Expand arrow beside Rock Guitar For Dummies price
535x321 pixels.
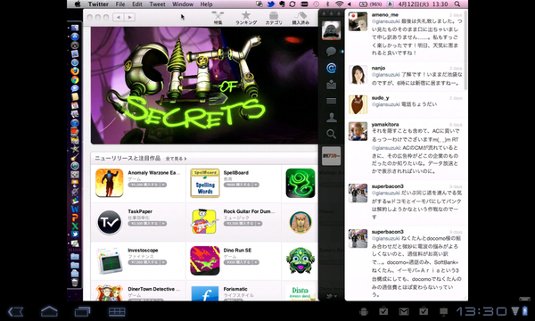259,224
